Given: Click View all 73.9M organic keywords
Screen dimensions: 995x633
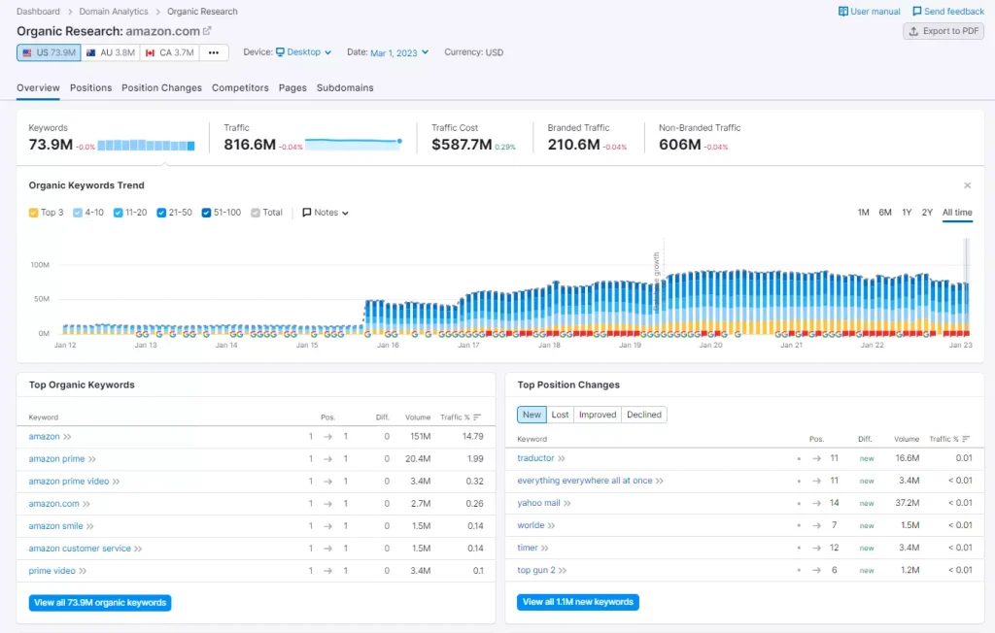Looking at the screenshot, I should point(100,603).
